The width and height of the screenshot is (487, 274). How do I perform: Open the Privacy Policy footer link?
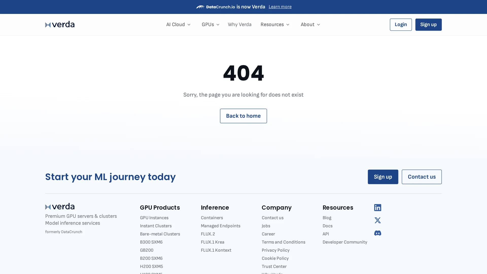pyautogui.click(x=275, y=250)
